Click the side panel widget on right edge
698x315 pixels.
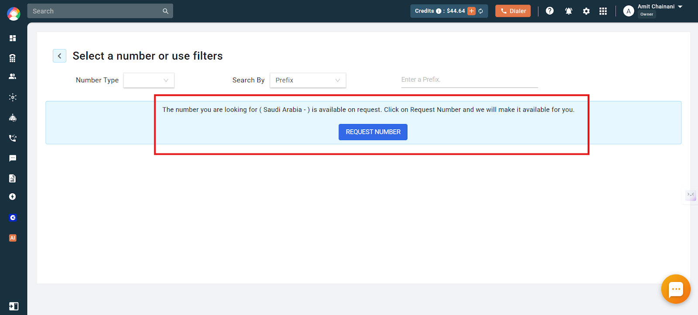click(691, 195)
